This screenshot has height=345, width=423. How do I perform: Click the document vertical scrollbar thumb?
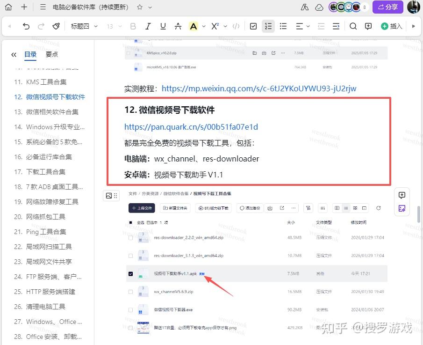click(x=418, y=214)
